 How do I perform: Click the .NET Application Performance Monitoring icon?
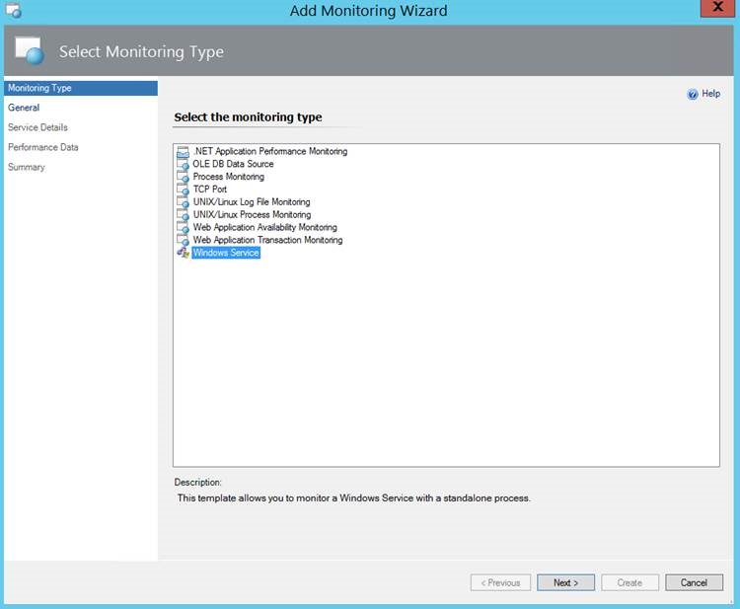183,152
